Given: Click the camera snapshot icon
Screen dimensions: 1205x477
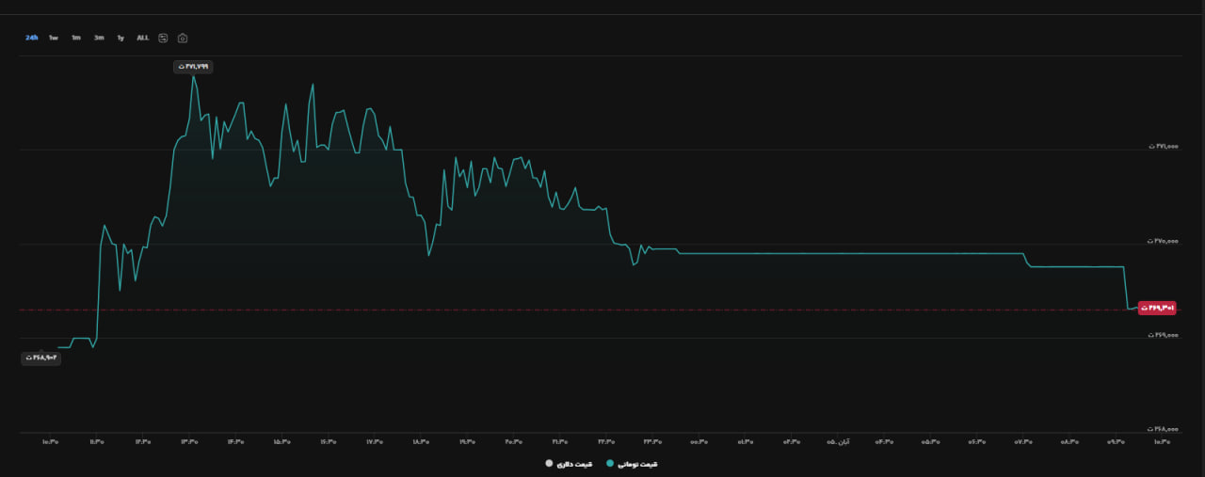Looking at the screenshot, I should (183, 38).
